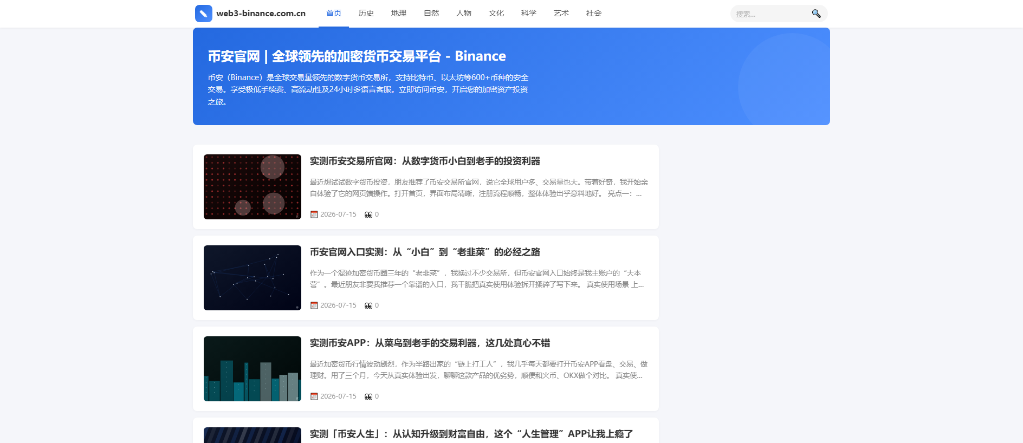The width and height of the screenshot is (1023, 443).
Task: Click view count 0 of 必经之路 article
Action: pos(377,305)
